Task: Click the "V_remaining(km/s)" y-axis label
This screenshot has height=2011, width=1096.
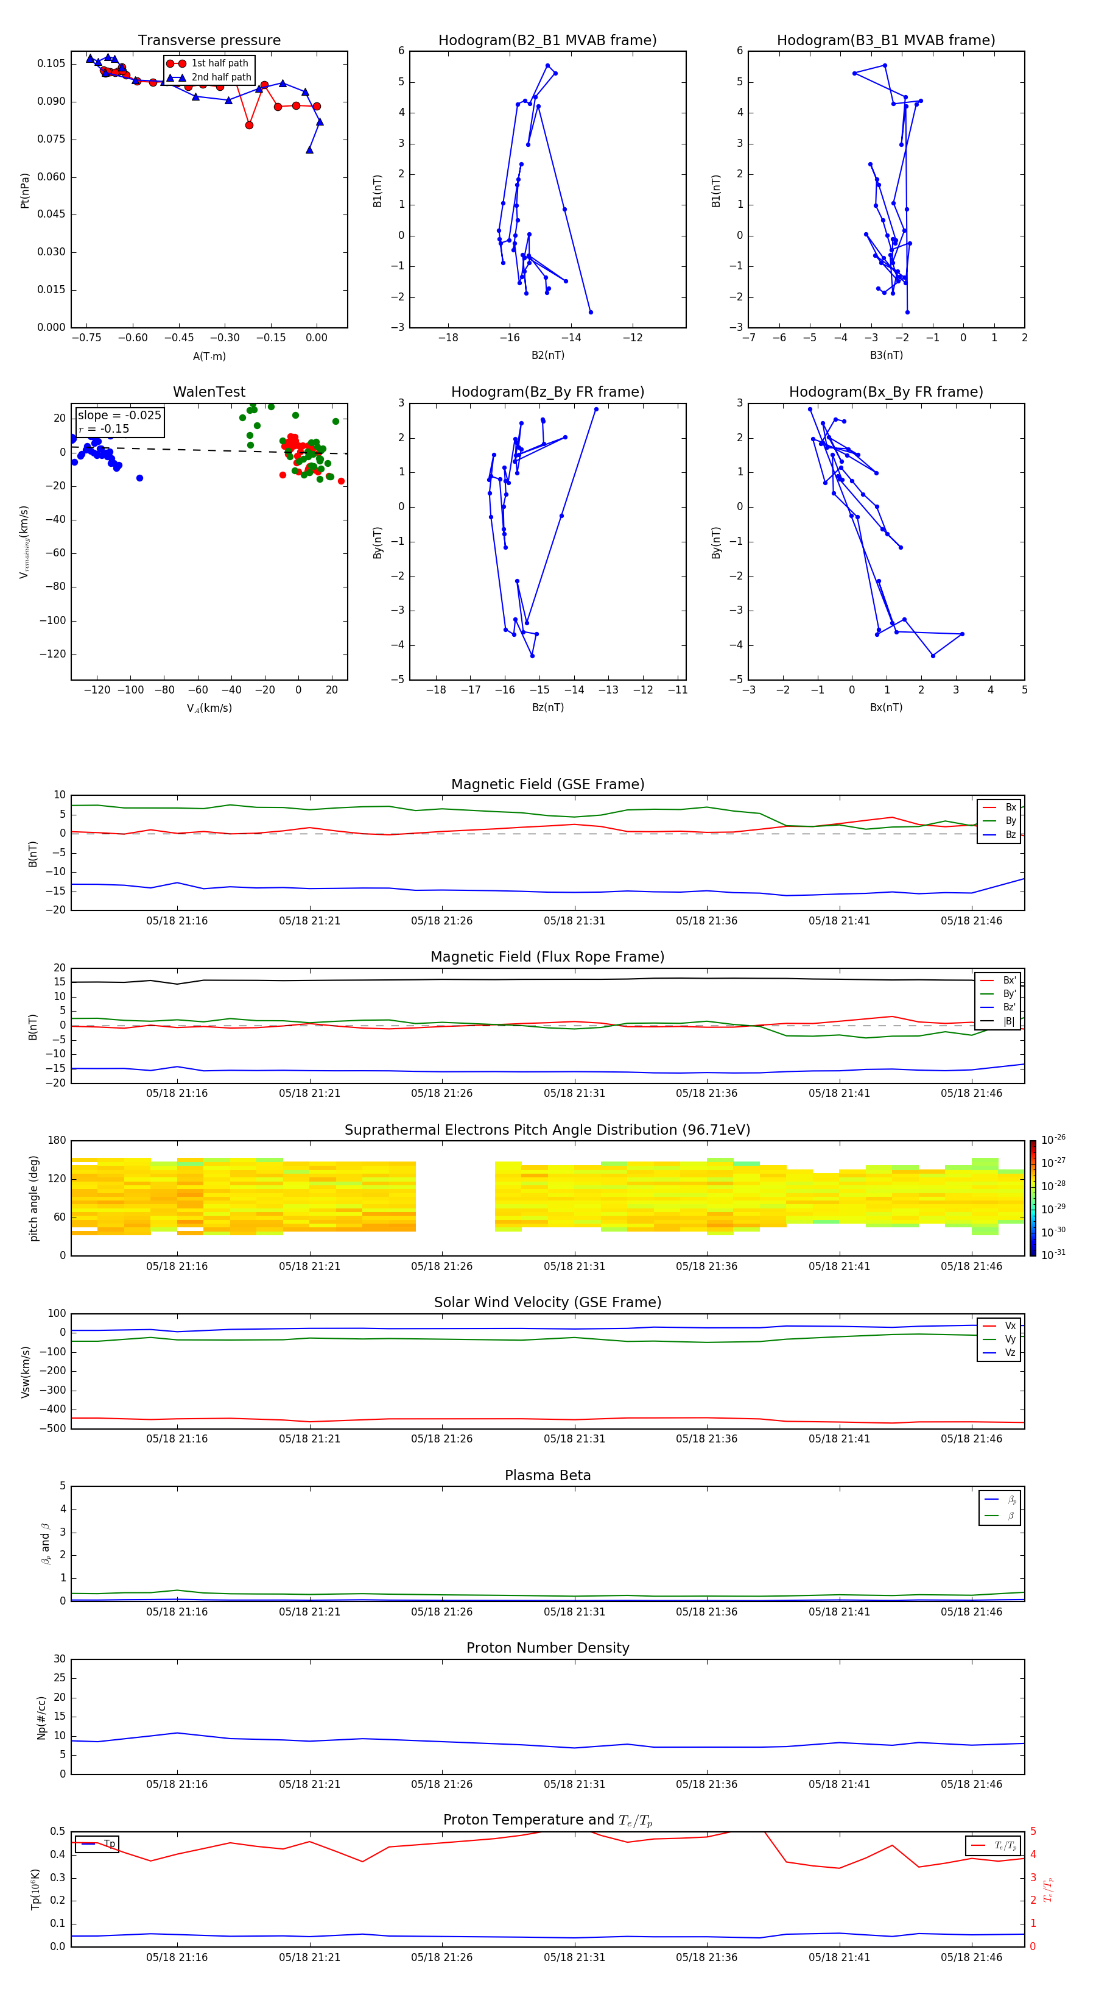Action: pyautogui.click(x=25, y=542)
